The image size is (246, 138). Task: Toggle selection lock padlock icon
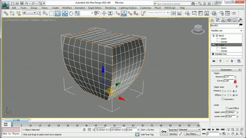(84, 130)
